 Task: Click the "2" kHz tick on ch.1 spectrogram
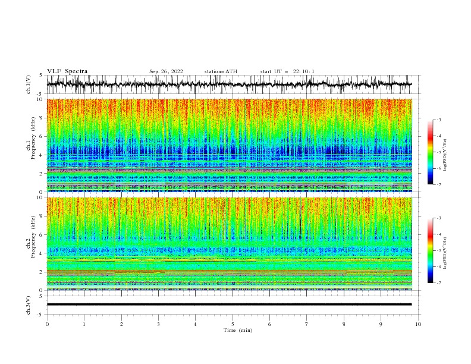point(42,174)
